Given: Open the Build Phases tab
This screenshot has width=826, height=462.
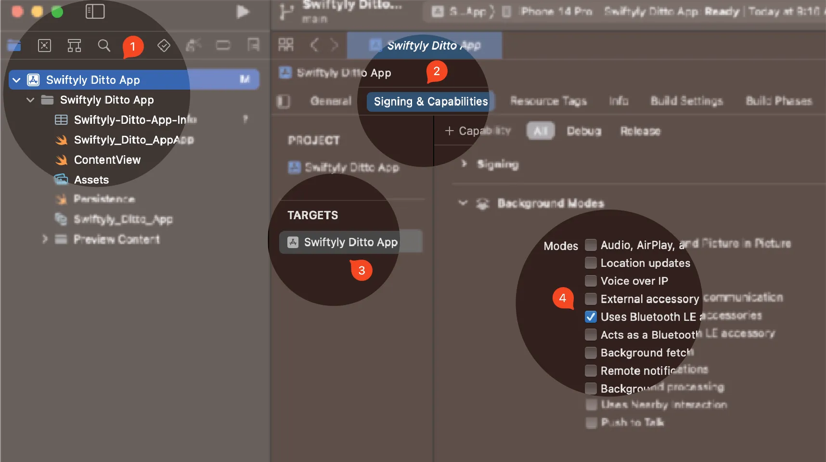Looking at the screenshot, I should 779,101.
